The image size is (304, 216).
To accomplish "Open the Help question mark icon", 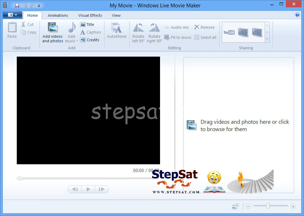I will click(297, 15).
